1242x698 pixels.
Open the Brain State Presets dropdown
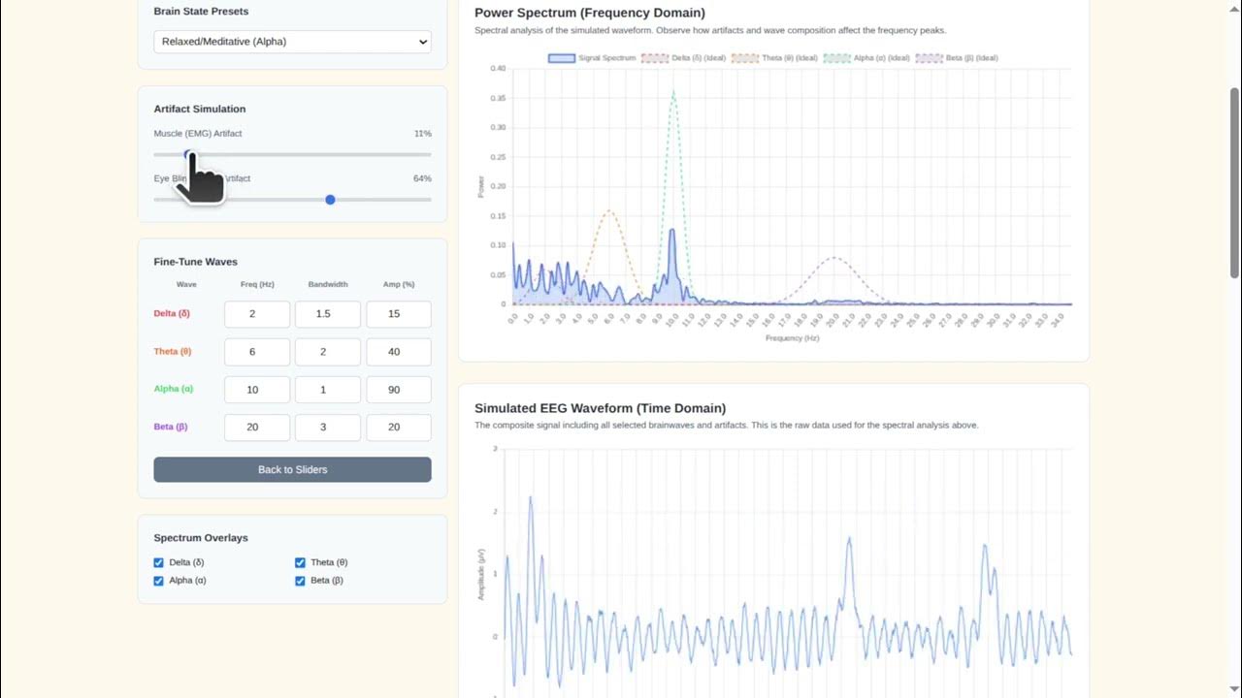(292, 42)
